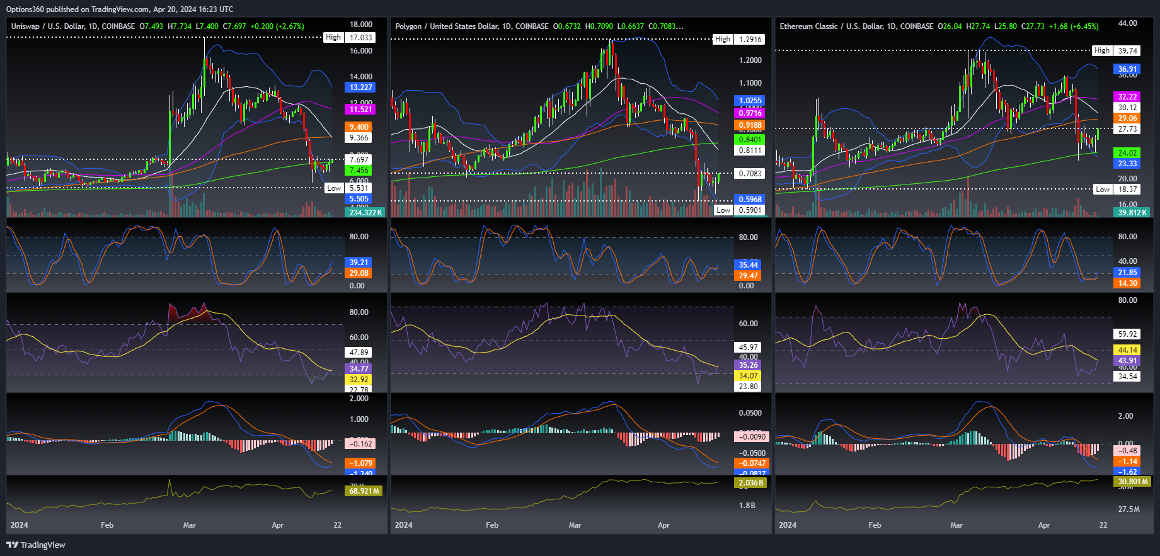Click Feb on the Uniswap time axis
This screenshot has height=556, width=1160.
pos(107,525)
